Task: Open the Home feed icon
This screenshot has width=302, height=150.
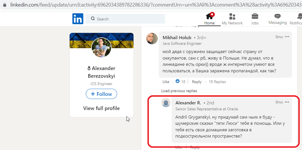Action: (210, 16)
